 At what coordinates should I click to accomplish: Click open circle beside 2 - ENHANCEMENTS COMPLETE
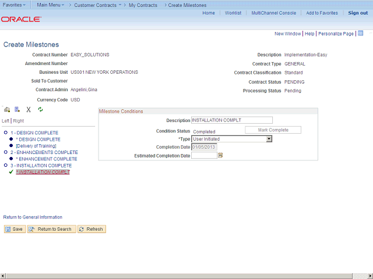click(x=6, y=152)
